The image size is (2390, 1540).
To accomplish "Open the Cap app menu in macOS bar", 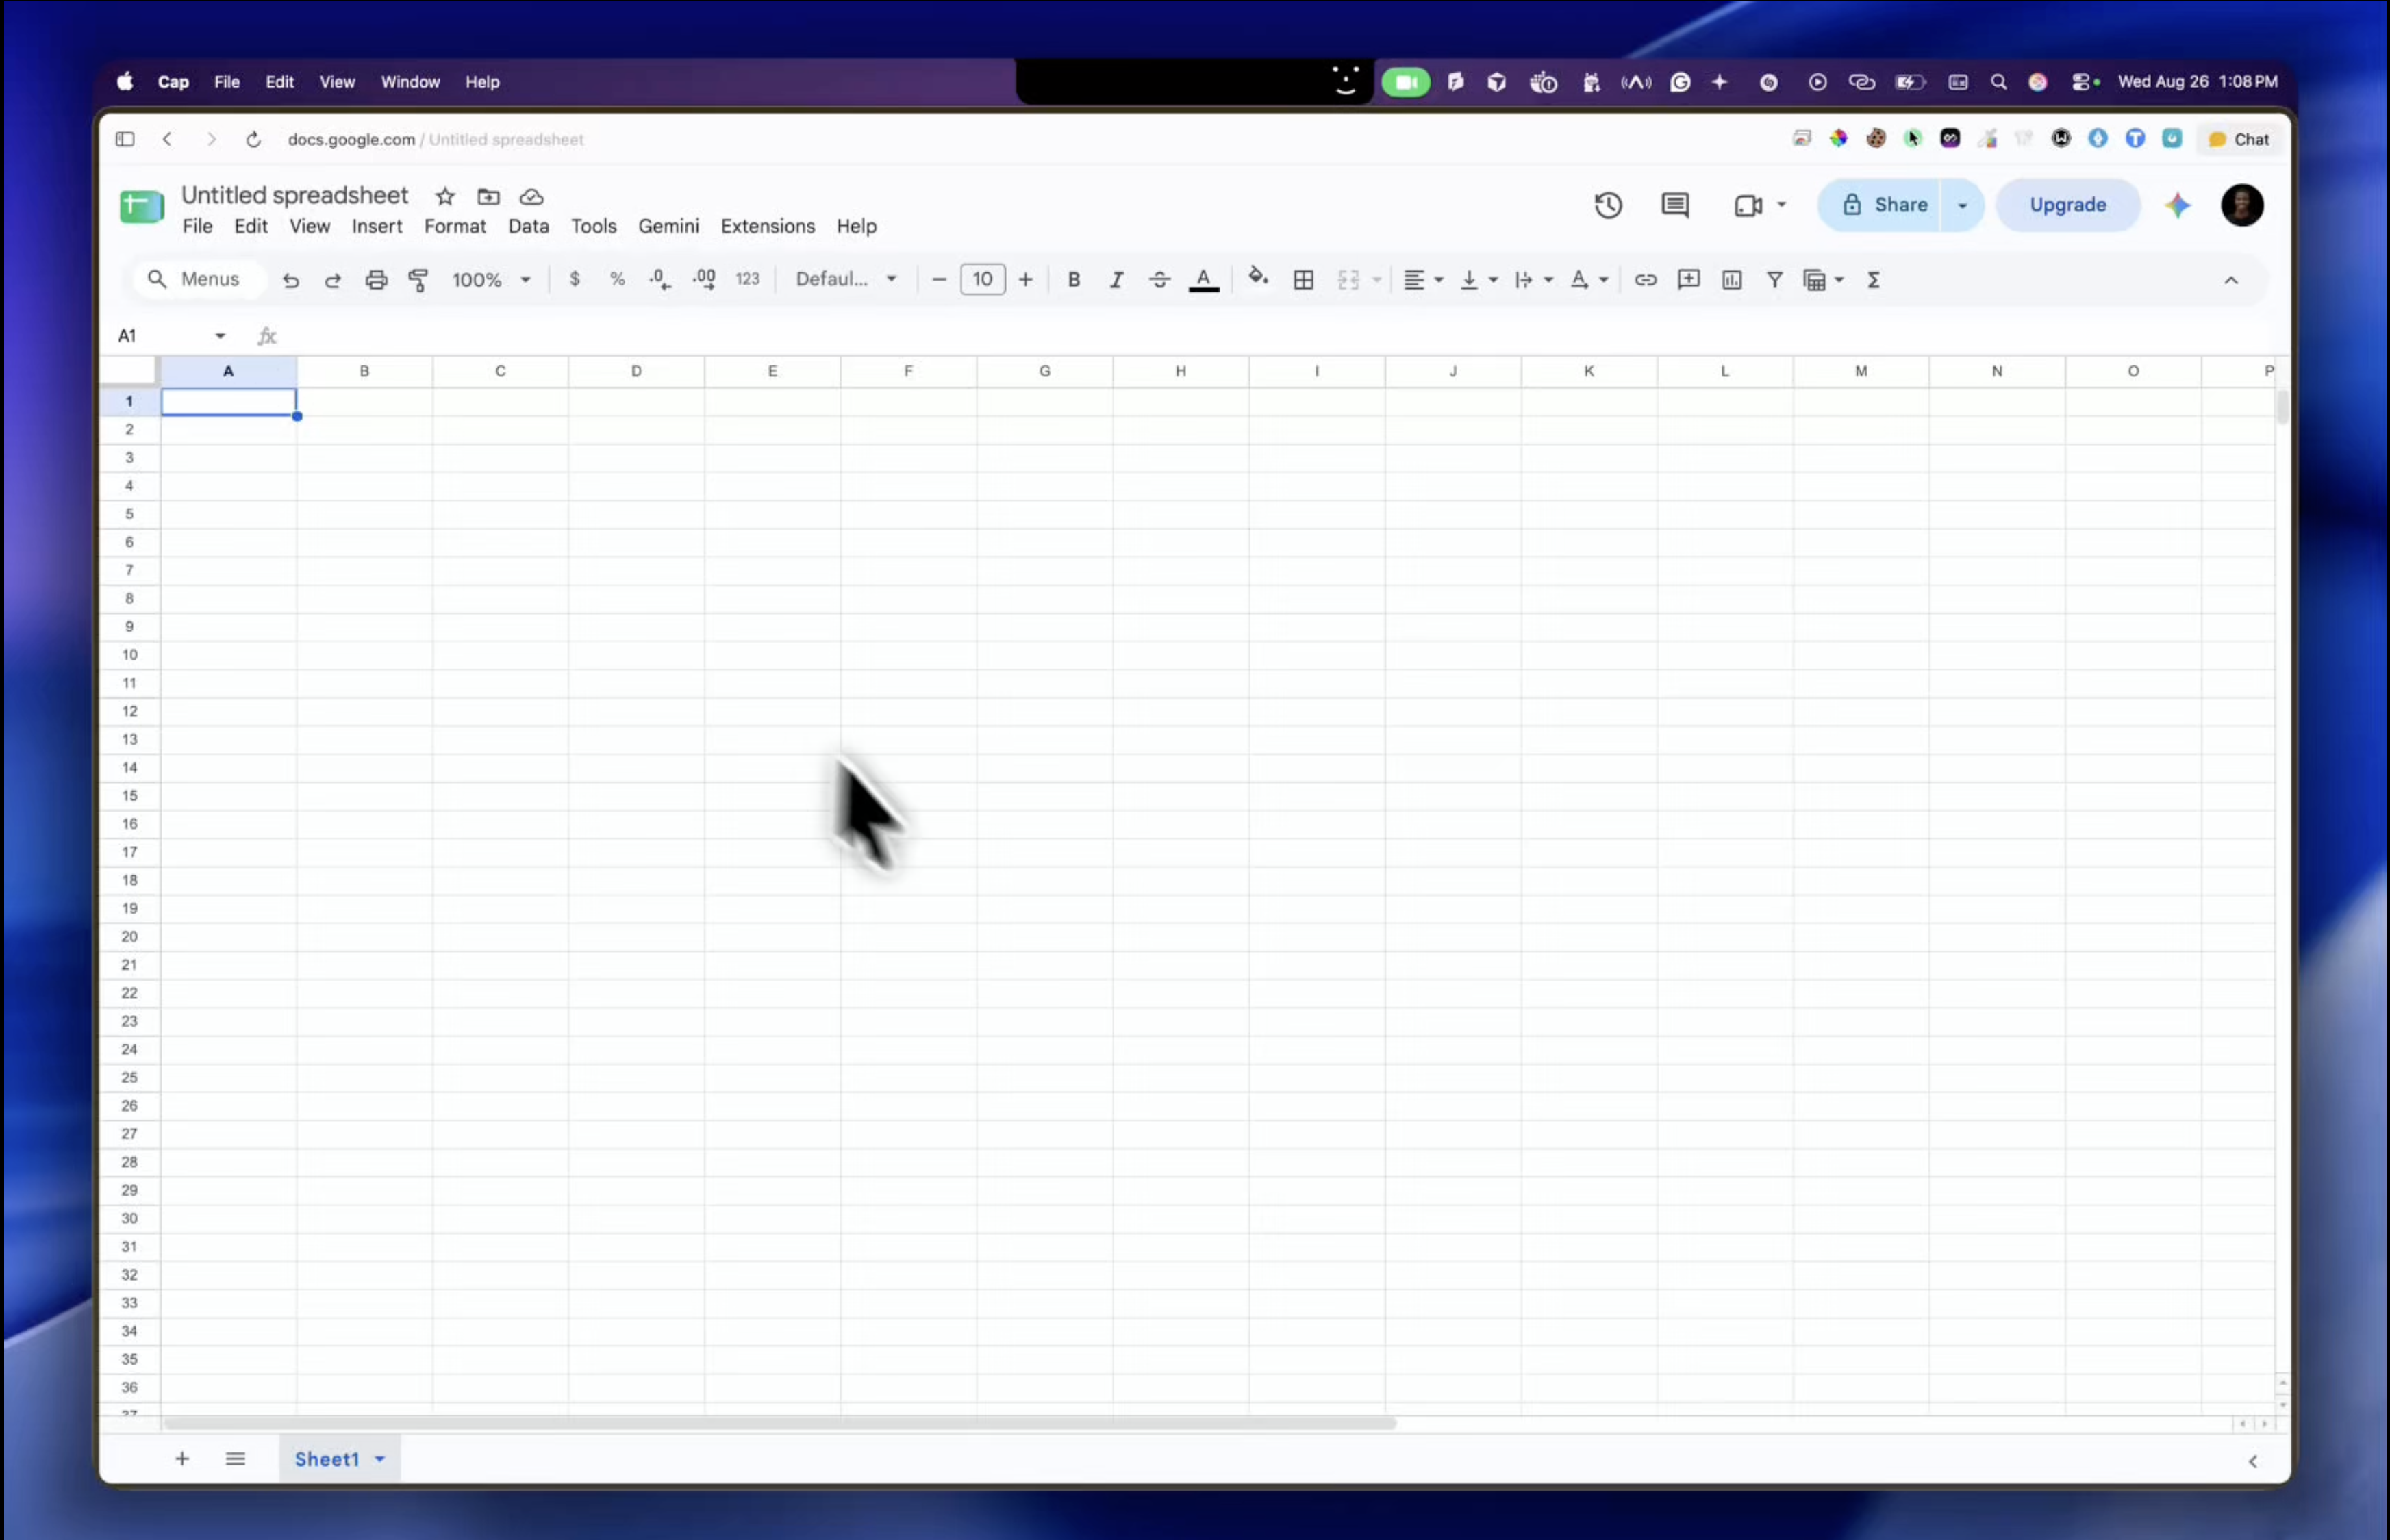I will tap(173, 82).
